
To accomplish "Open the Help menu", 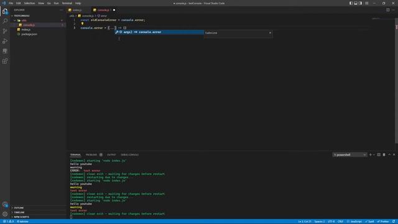I will (x=78, y=3).
